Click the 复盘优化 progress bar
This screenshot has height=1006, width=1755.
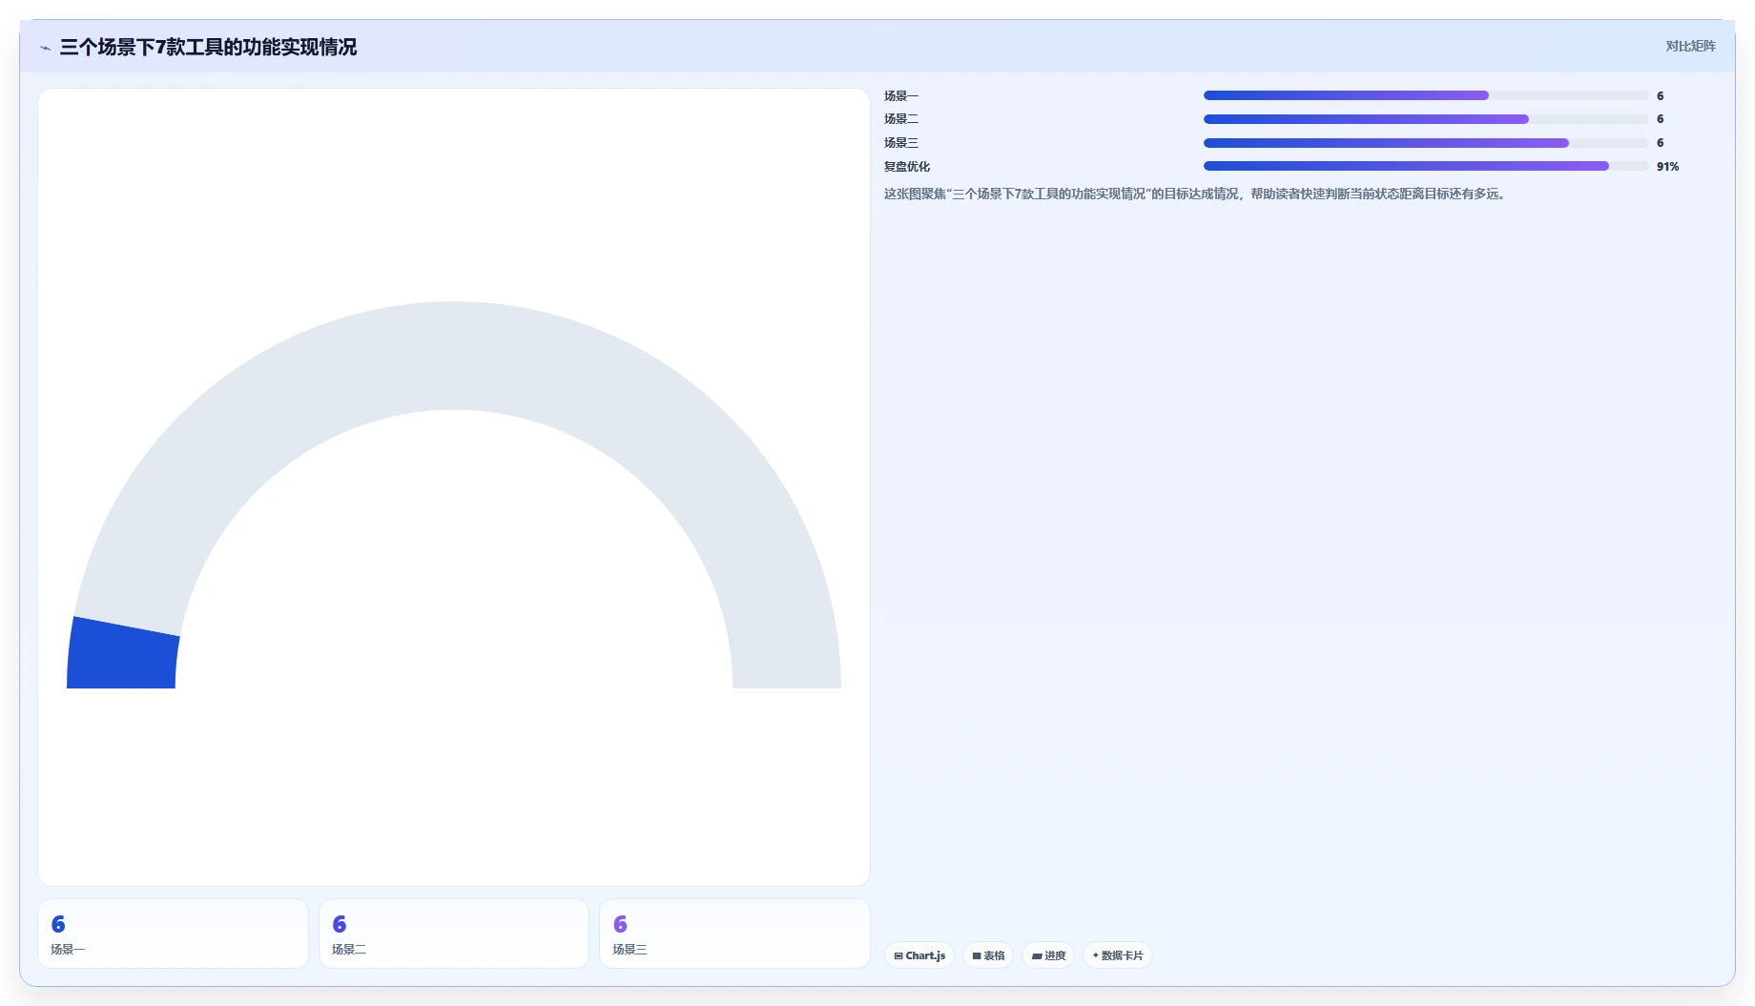click(1426, 166)
